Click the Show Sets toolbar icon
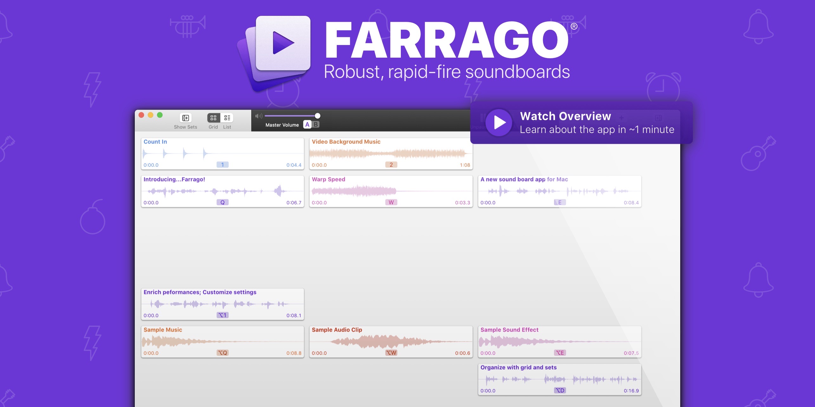 pos(186,118)
